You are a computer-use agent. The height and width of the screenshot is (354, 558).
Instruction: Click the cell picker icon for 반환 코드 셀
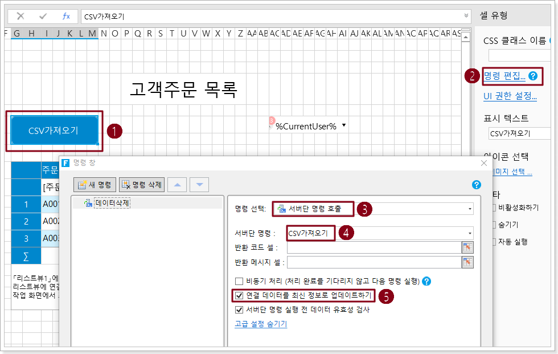click(467, 247)
